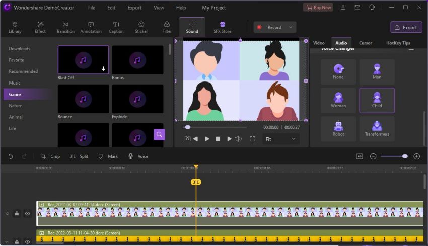
Task: Open the Fit zoom dropdown
Action: (x=281, y=139)
